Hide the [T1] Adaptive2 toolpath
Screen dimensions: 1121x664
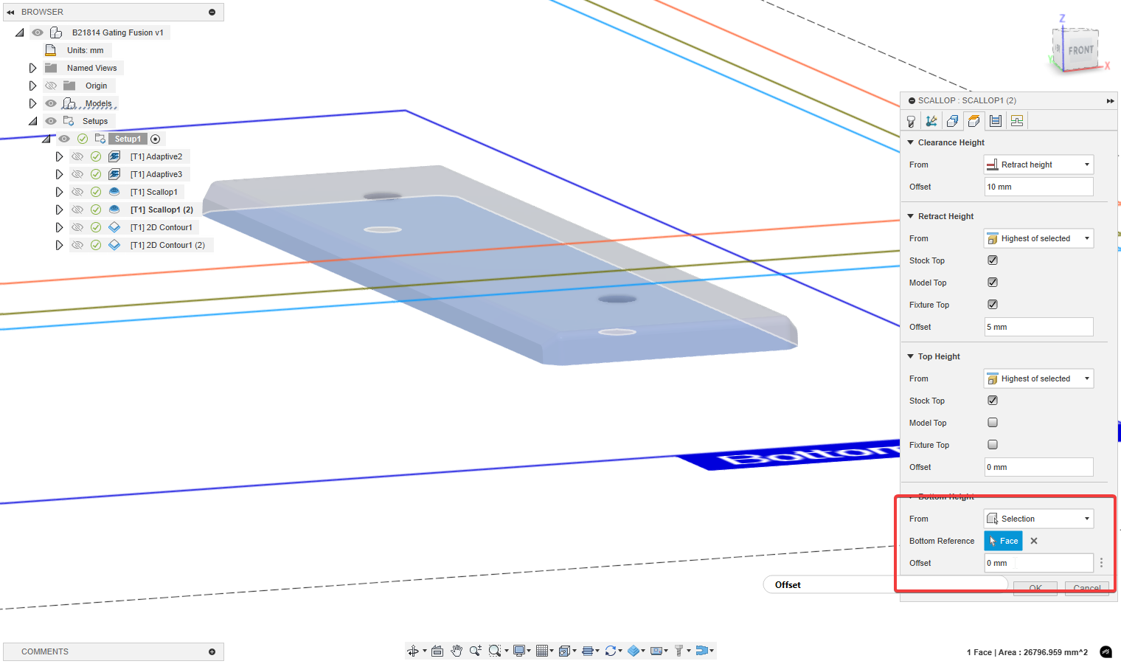(x=77, y=156)
